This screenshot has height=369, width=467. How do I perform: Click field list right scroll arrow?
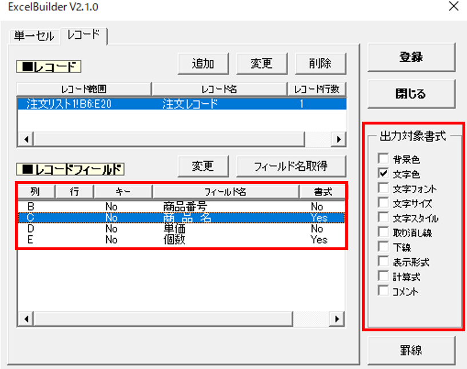[x=337, y=319]
